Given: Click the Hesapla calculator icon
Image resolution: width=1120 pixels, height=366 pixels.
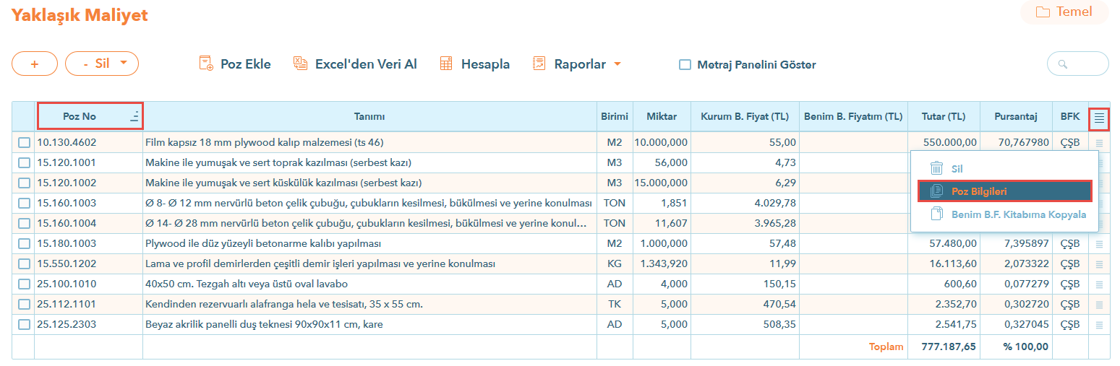Looking at the screenshot, I should point(447,64).
